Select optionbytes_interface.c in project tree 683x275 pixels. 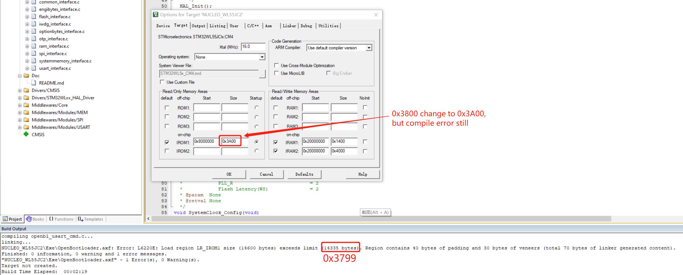62,31
